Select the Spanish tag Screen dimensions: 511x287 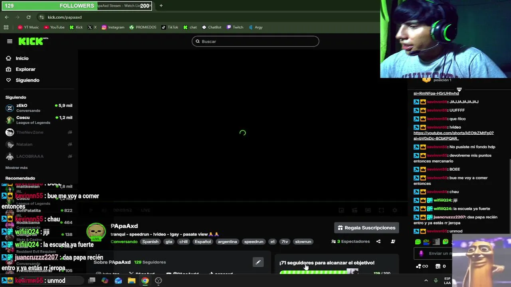[151, 242]
